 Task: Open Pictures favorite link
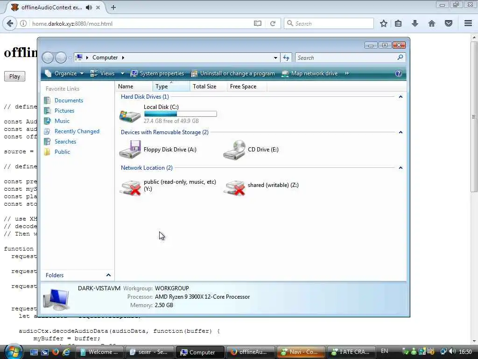tap(64, 110)
